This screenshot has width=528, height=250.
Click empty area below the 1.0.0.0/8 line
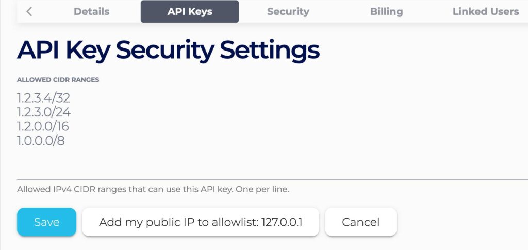coord(155,162)
